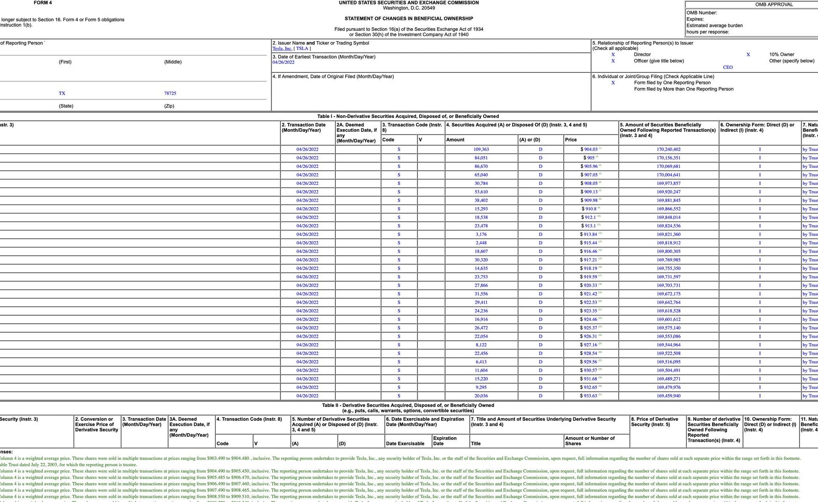Select the amount 8,122

click(x=481, y=345)
